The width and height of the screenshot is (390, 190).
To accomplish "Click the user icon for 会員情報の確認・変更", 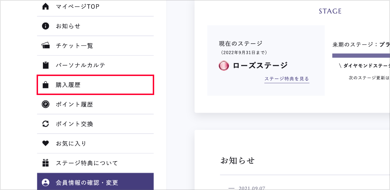I will tap(45, 183).
